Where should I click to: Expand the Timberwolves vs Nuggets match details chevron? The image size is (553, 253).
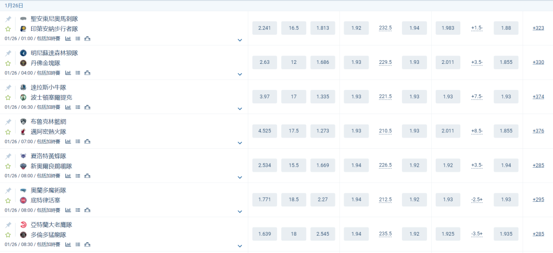240,74
